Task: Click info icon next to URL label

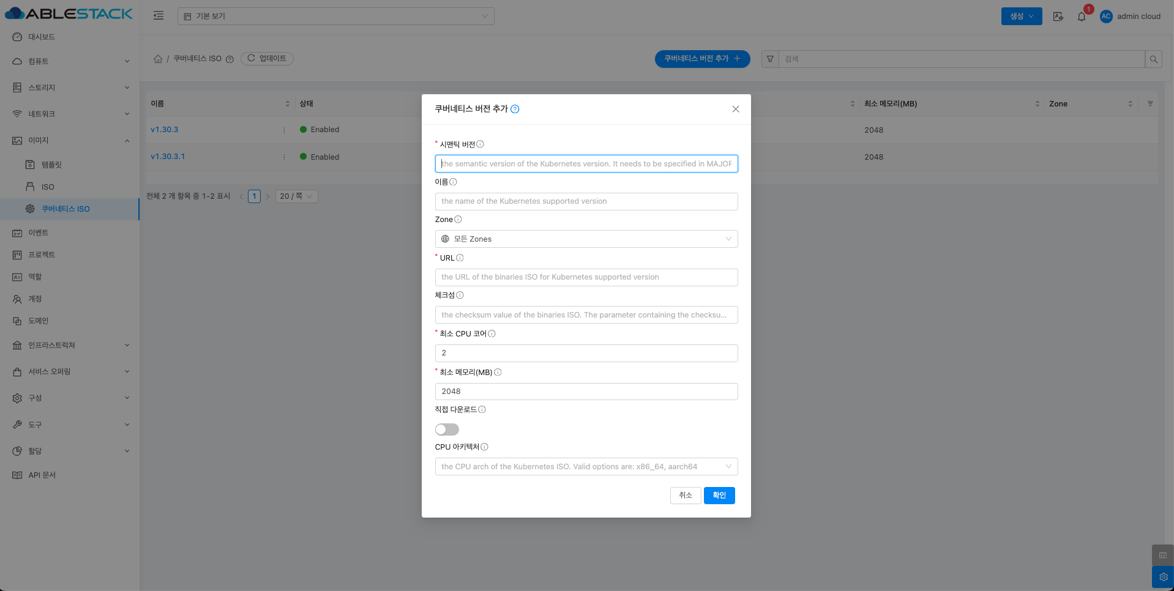Action: [x=460, y=258]
